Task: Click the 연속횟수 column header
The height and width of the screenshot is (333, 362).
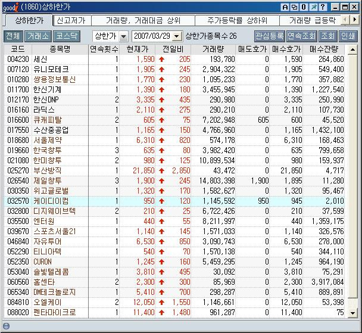Action: point(104,49)
